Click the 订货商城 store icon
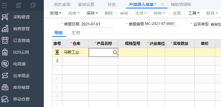221x107 pixels. pyautogui.click(x=5, y=40)
